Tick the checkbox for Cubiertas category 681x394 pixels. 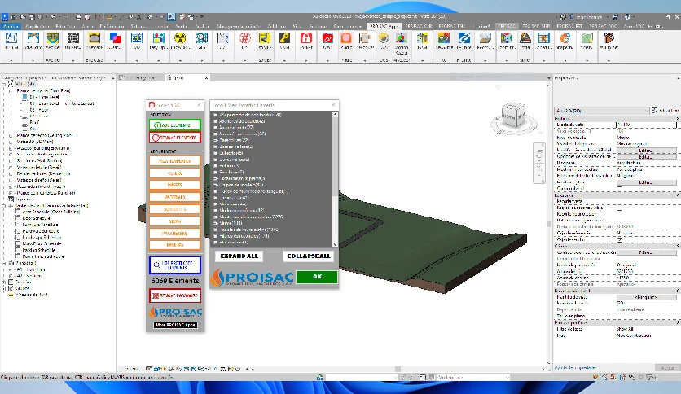pos(215,153)
